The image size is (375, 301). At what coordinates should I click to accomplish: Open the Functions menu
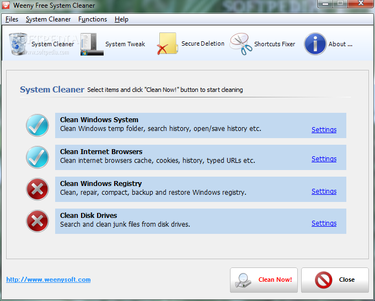[93, 19]
